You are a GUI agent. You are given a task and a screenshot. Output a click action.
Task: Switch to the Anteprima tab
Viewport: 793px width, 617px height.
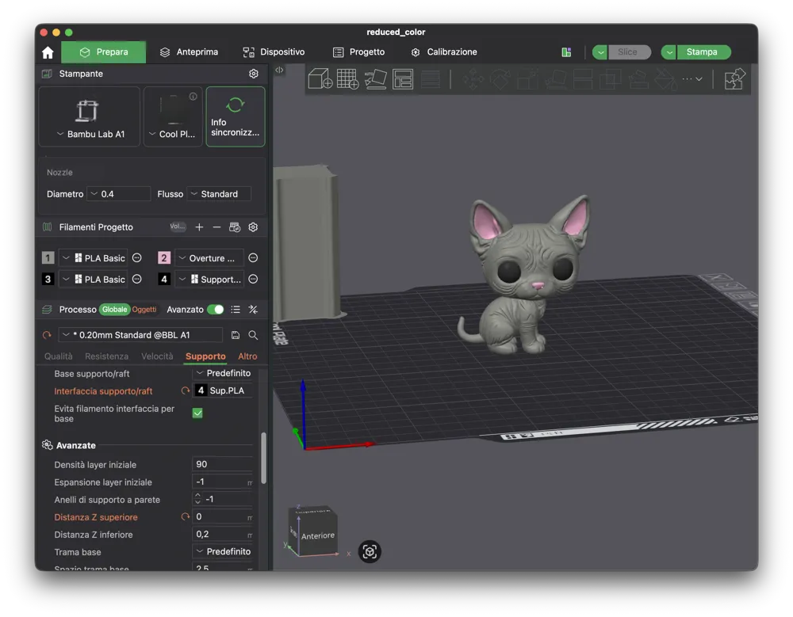coord(189,52)
